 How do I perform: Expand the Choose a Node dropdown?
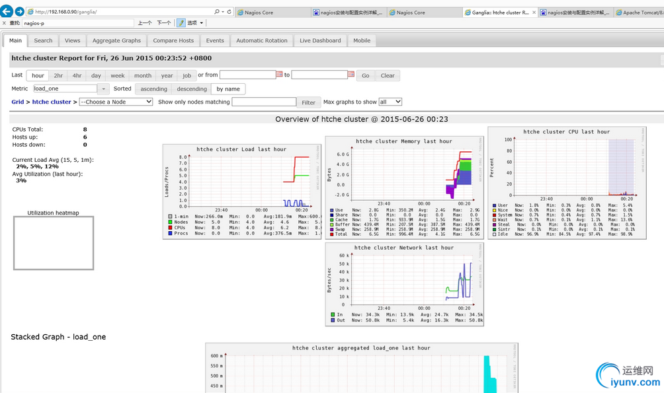(116, 102)
